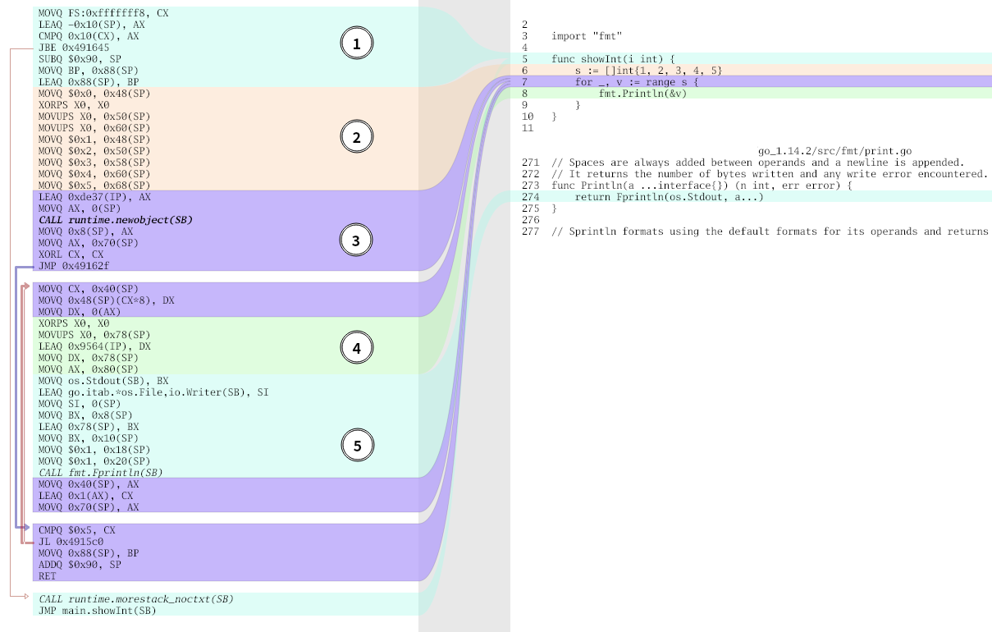
Task: Click the 'MOVQ $0x0, 0x48(SP)' instruction
Action: pos(94,94)
